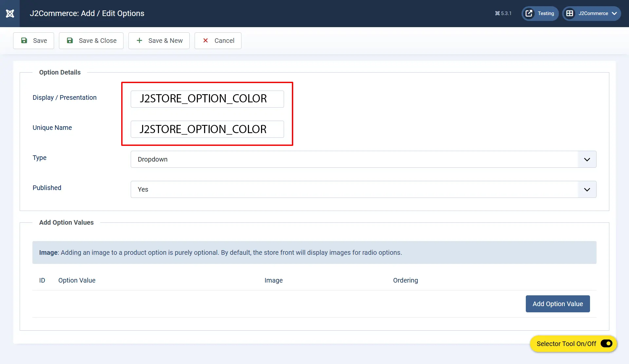Click the Option Value column header
Image resolution: width=629 pixels, height=364 pixels.
(x=77, y=280)
